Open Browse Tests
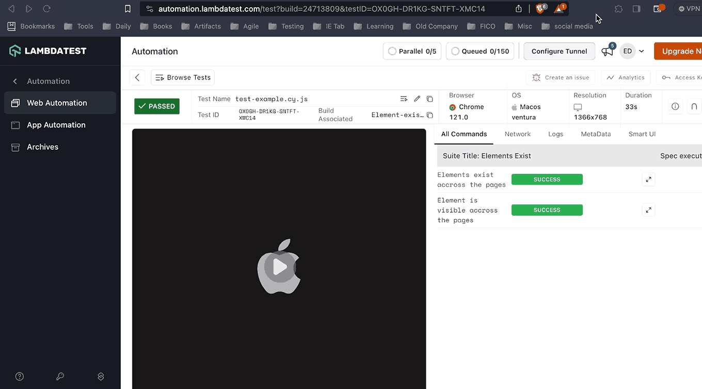702x389 pixels. (x=182, y=77)
